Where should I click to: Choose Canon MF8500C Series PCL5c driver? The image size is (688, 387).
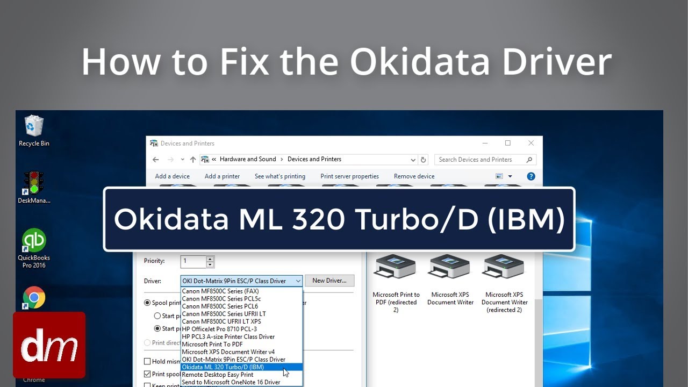(242, 299)
